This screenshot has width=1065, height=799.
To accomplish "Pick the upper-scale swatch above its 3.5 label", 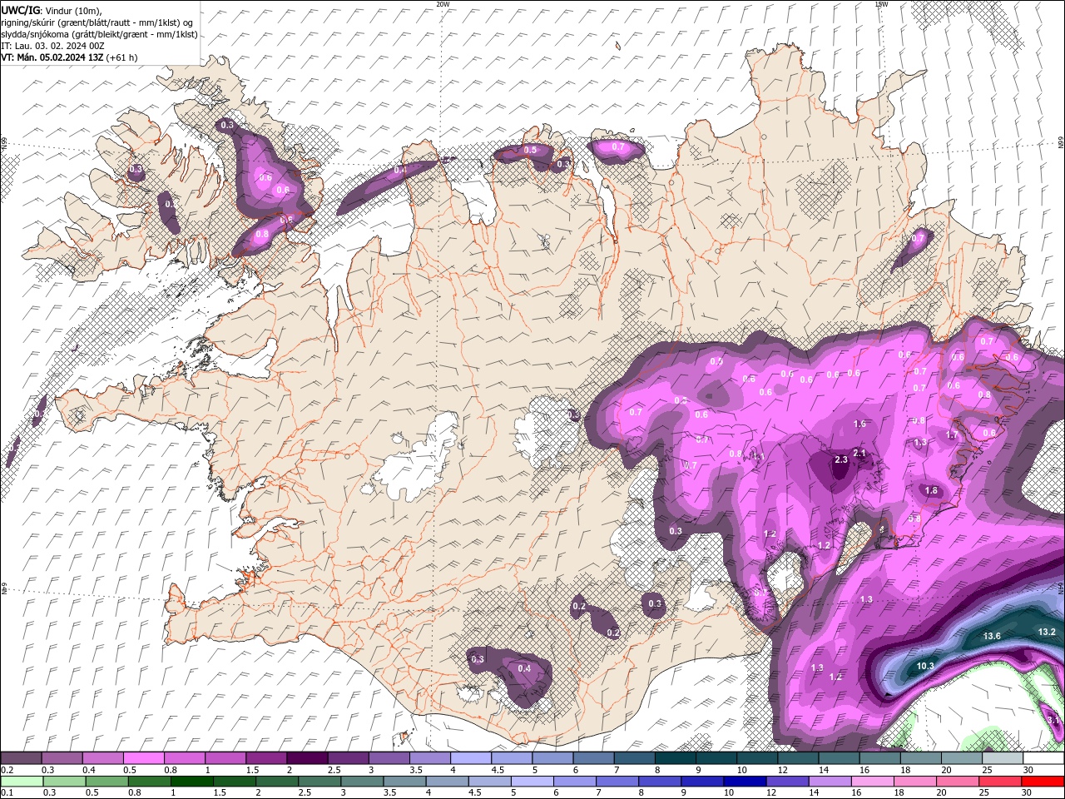I will click(429, 758).
